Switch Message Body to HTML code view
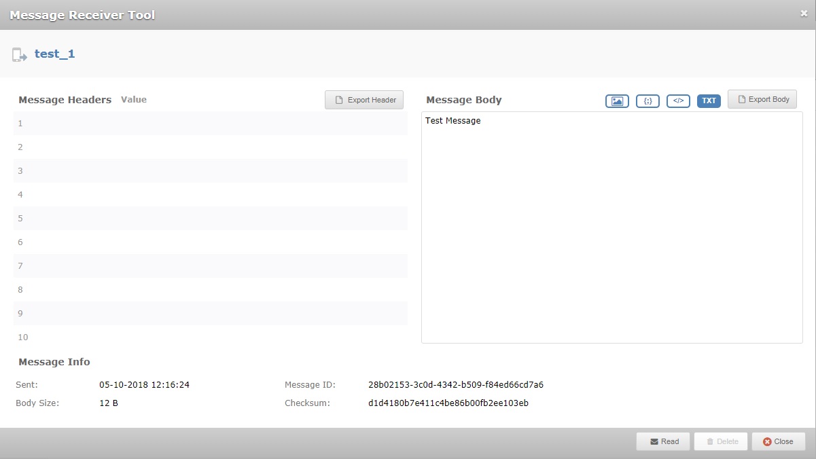The width and height of the screenshot is (816, 459). pos(678,100)
